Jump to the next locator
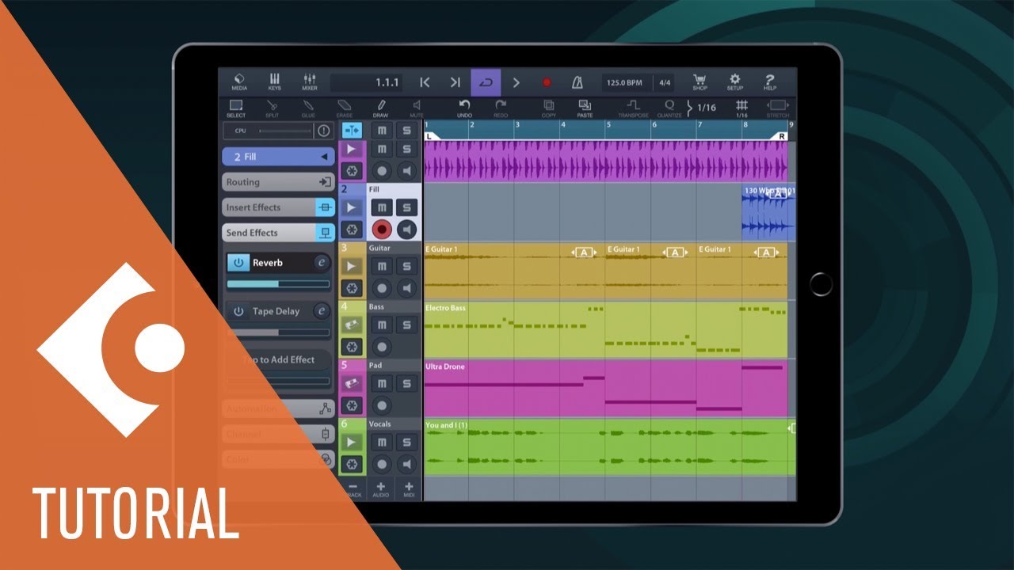The height and width of the screenshot is (570, 1014). click(455, 82)
